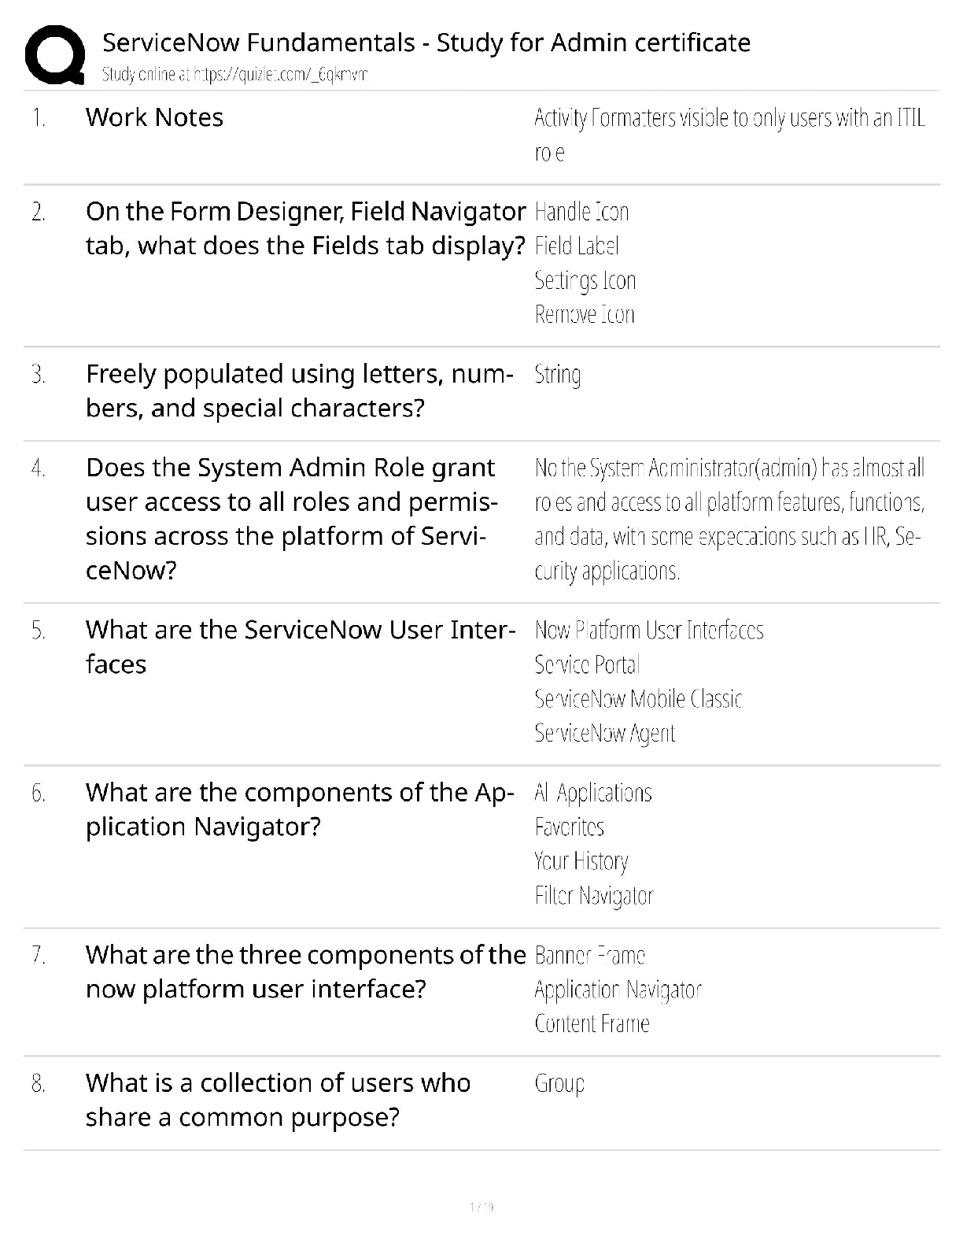Click the Application Navigator components question
This screenshot has height=1247, width=963.
(x=299, y=809)
